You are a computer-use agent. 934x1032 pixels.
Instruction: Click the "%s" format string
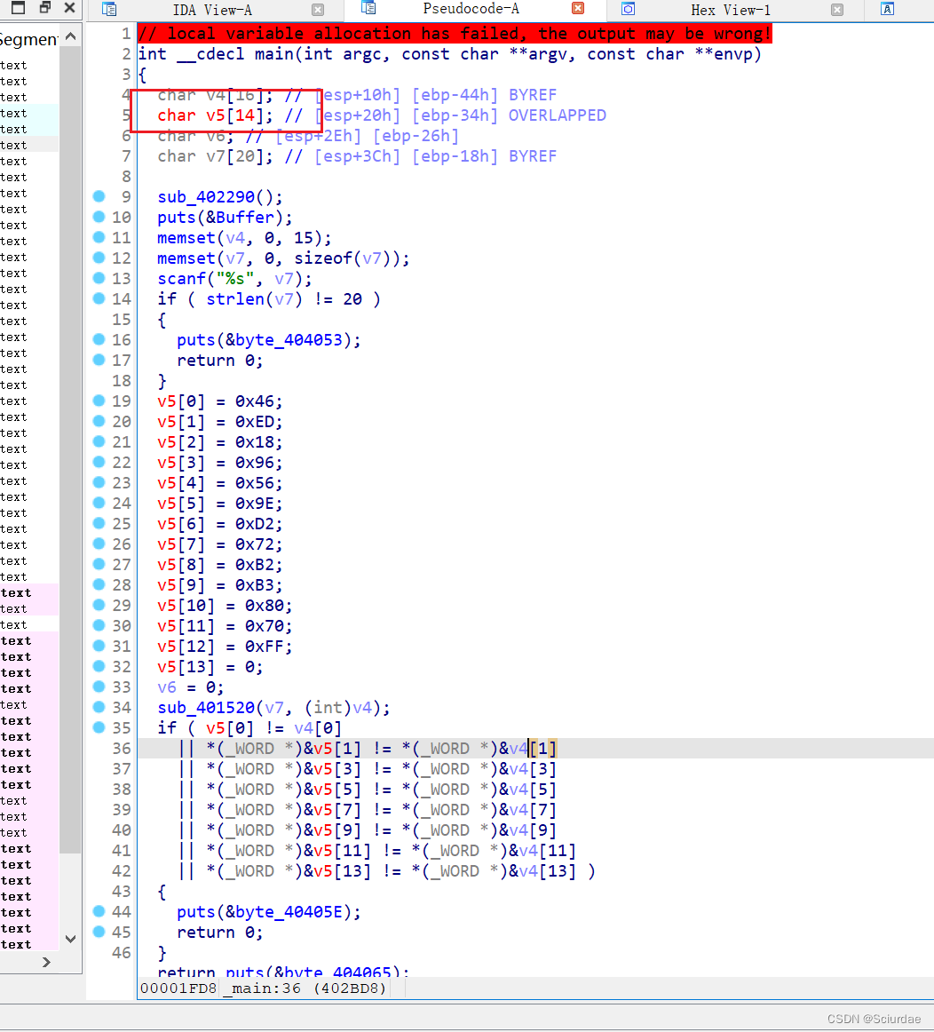234,278
